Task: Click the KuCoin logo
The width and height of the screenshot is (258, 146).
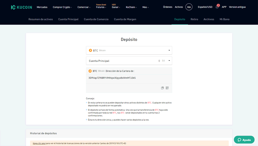Action: (21, 7)
